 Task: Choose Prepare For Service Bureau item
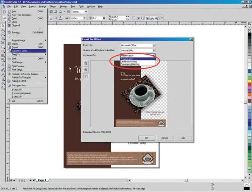point(27,74)
